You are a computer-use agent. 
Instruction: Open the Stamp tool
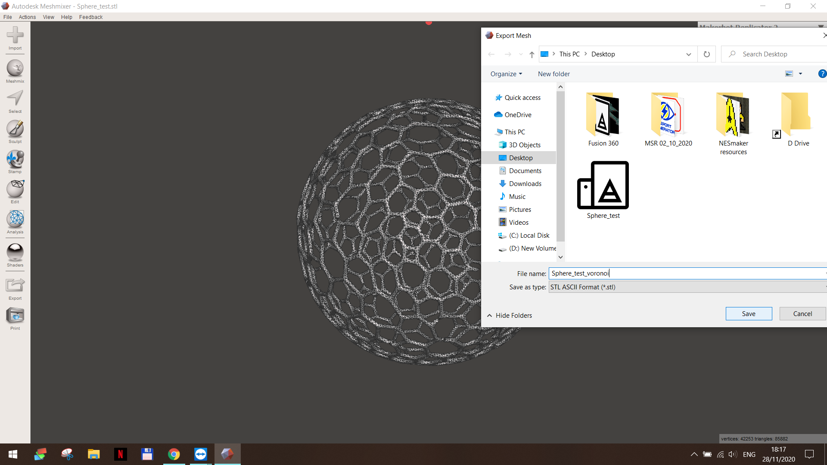[x=15, y=159]
